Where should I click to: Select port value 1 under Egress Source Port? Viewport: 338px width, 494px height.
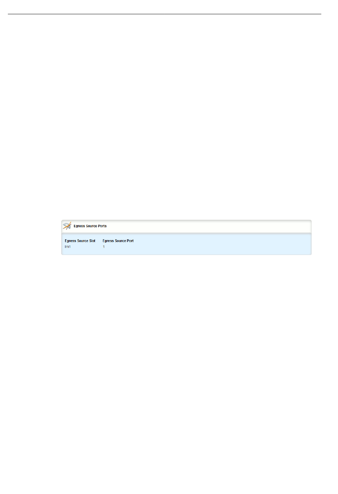coord(104,247)
